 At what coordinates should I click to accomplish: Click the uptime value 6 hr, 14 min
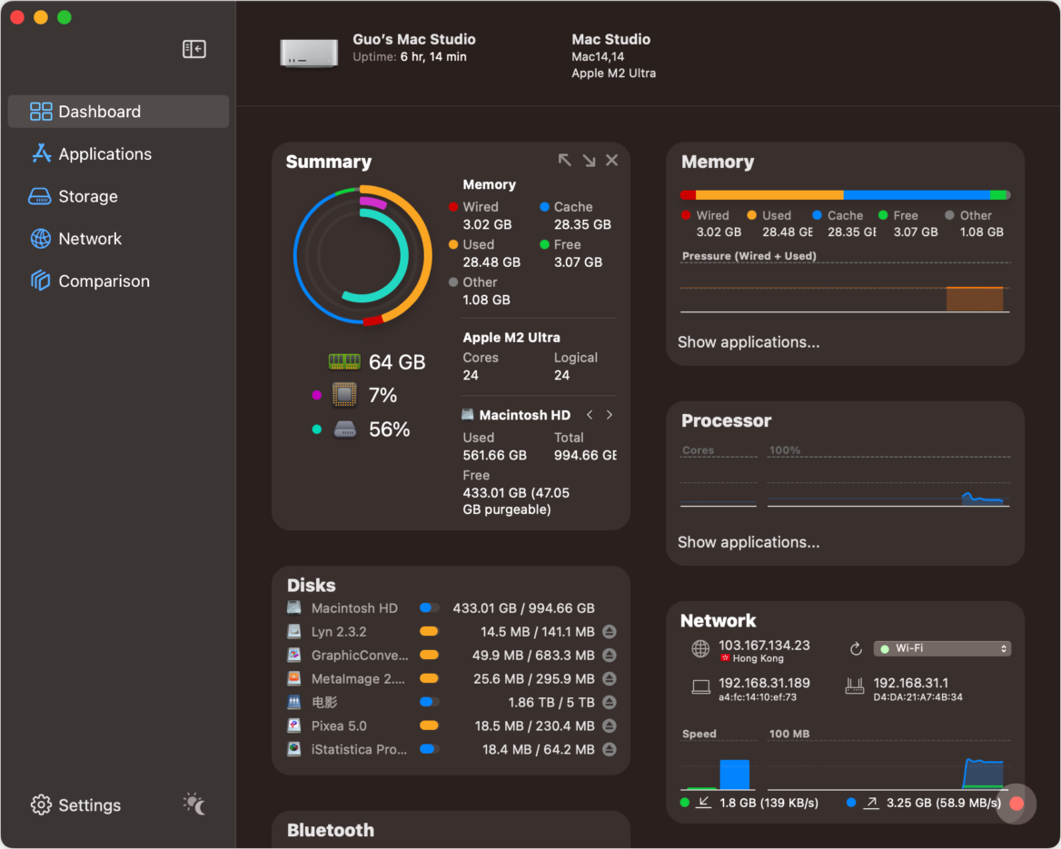433,57
